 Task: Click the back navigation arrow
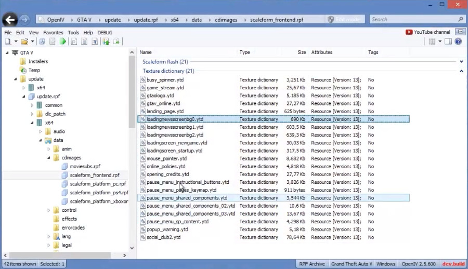(x=9, y=20)
